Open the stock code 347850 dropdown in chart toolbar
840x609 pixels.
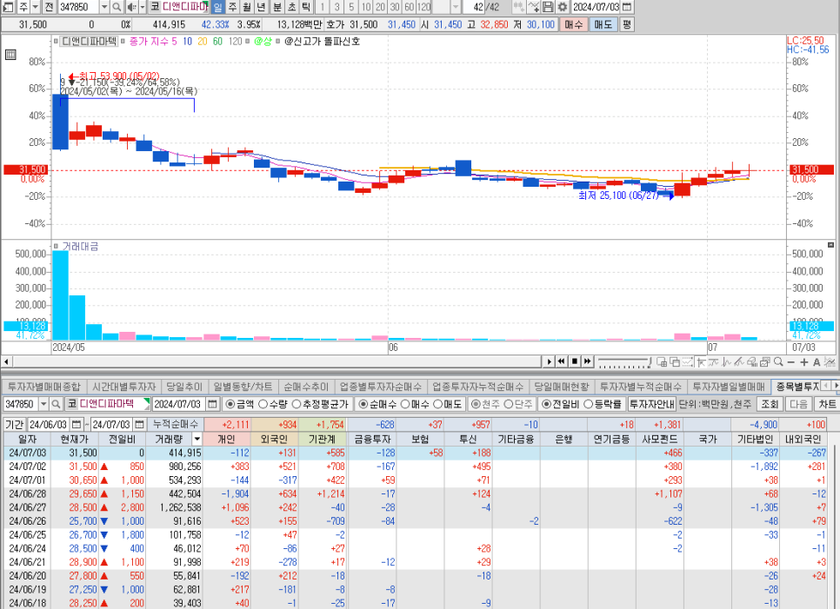click(x=104, y=7)
